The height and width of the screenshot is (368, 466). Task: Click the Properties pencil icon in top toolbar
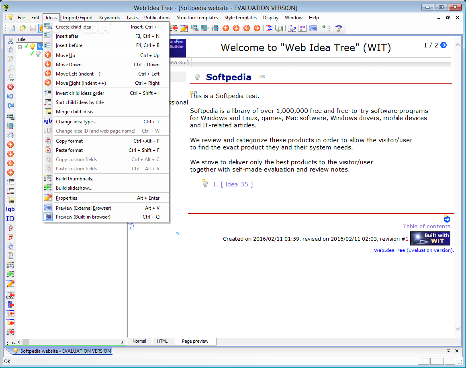point(184,28)
